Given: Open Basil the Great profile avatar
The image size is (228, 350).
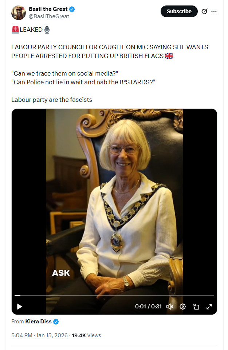Looking at the screenshot, I should (x=19, y=13).
